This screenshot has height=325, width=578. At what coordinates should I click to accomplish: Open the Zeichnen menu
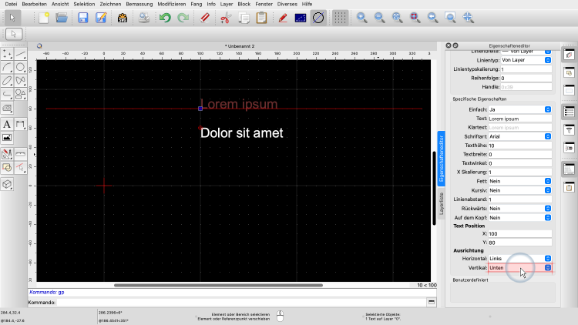[x=112, y=4]
